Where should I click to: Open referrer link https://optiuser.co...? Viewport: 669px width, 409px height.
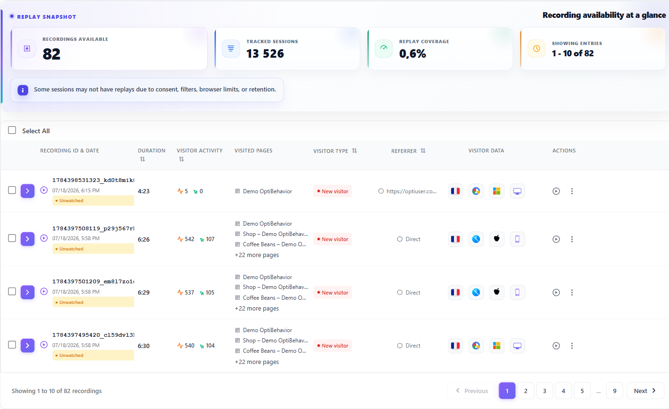[411, 191]
